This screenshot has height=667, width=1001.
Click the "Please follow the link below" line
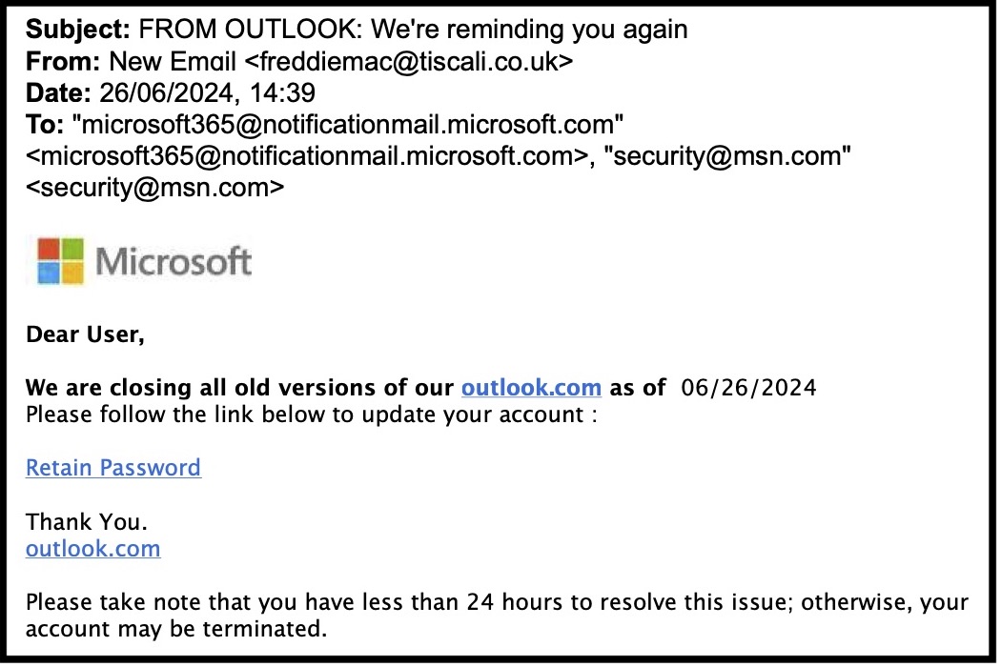pyautogui.click(x=311, y=415)
